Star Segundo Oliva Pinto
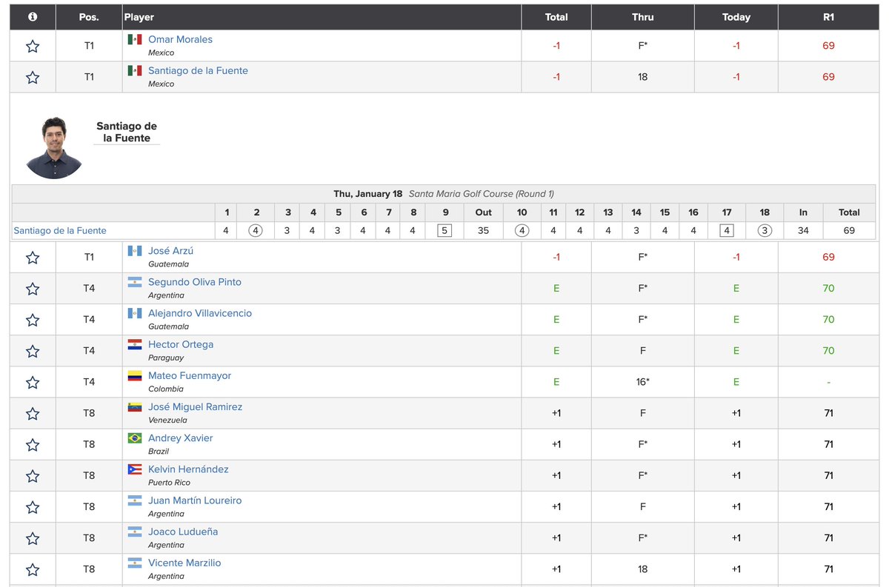Screen dimensions: 889x587 (33, 289)
